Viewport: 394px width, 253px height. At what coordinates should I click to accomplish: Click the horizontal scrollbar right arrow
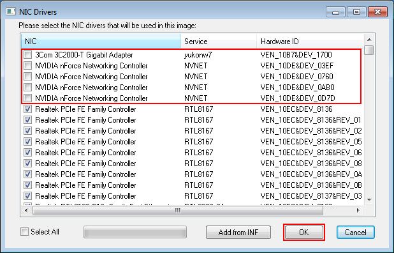(x=358, y=210)
